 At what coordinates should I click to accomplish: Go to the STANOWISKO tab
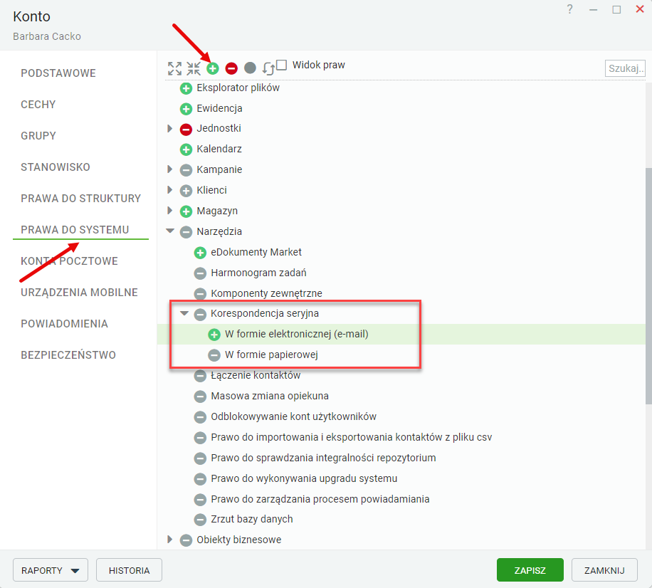click(x=56, y=167)
